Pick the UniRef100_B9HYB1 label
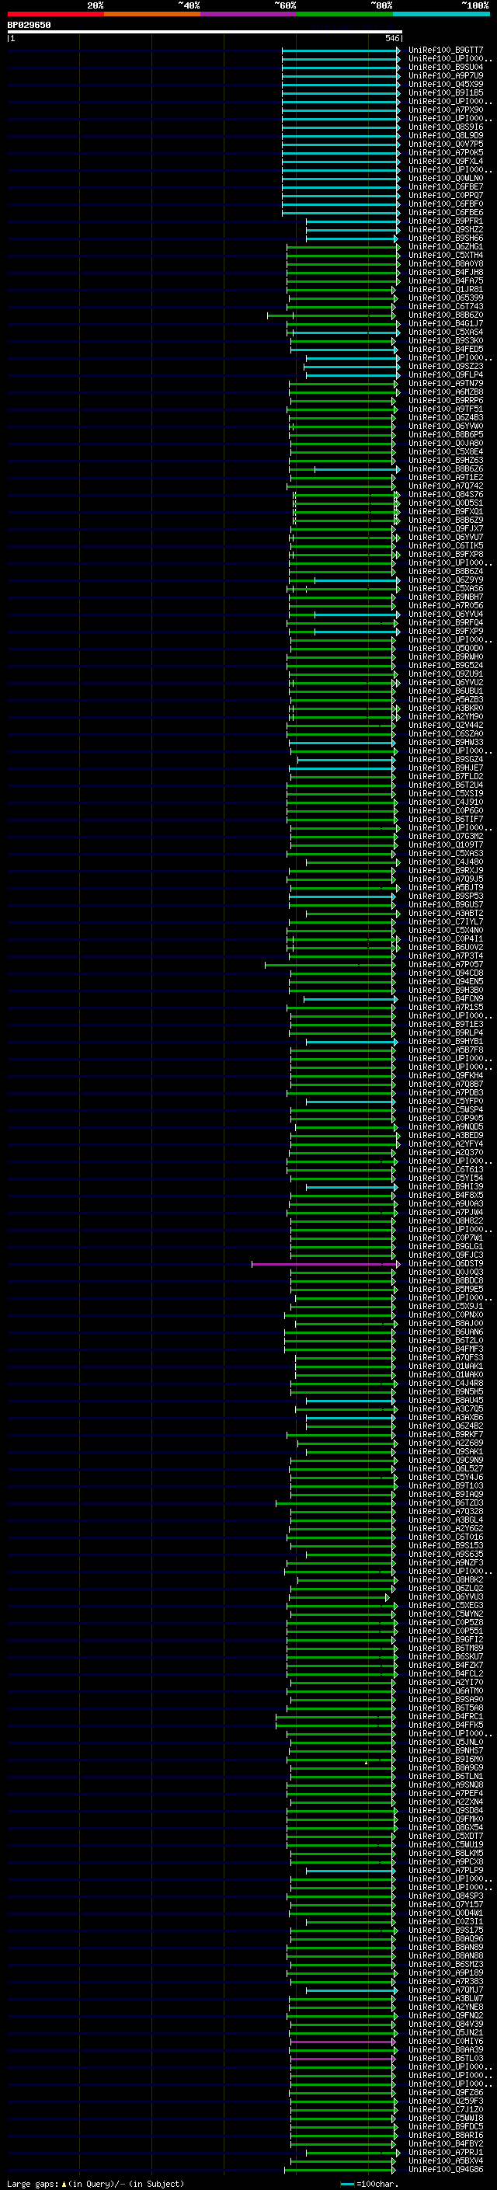Image resolution: width=497 pixels, height=2190 pixels. (x=446, y=1042)
